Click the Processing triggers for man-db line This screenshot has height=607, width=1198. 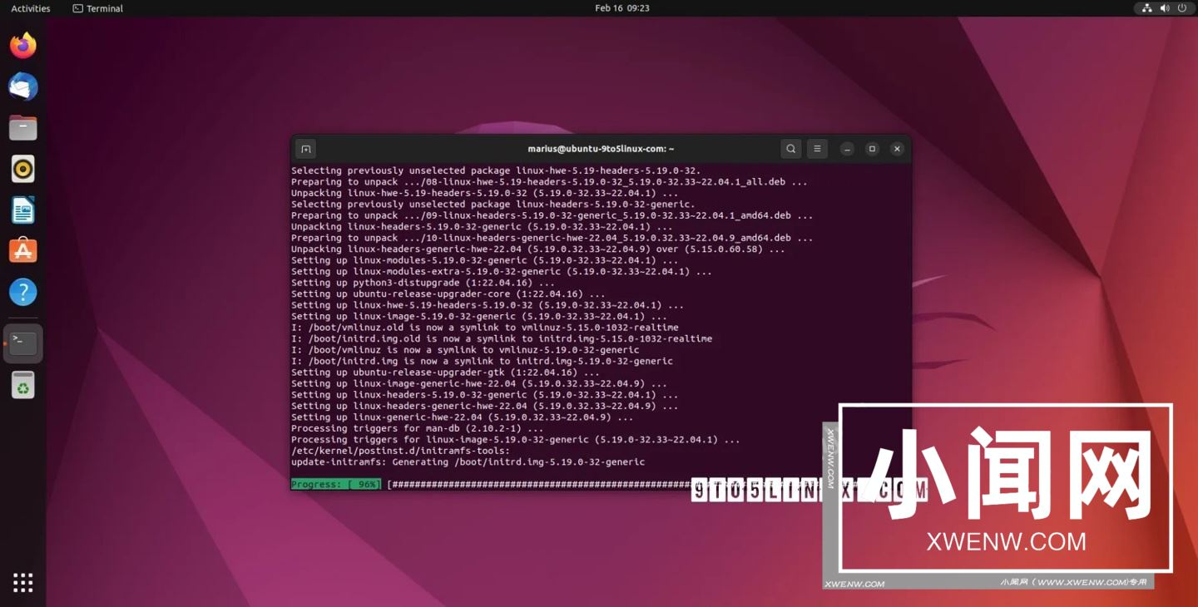tap(417, 428)
